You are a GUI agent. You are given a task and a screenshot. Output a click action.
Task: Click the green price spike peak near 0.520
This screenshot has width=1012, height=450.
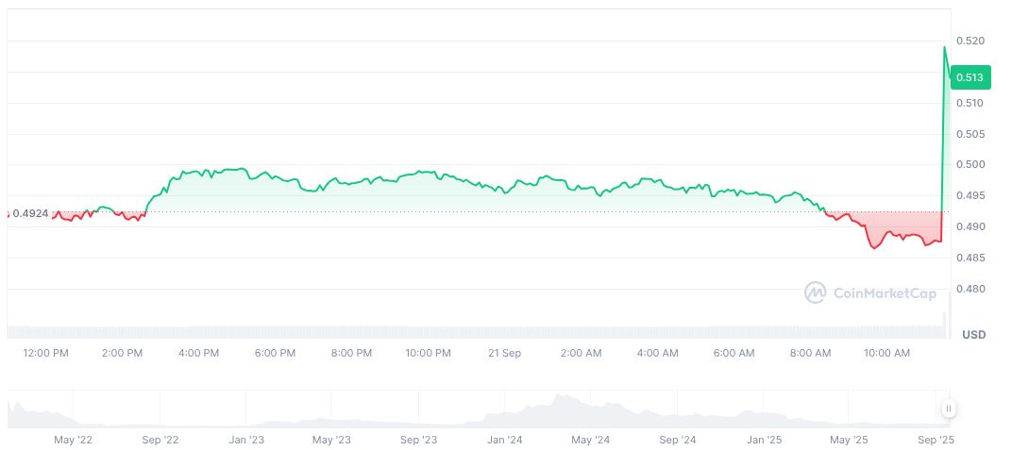[945, 47]
